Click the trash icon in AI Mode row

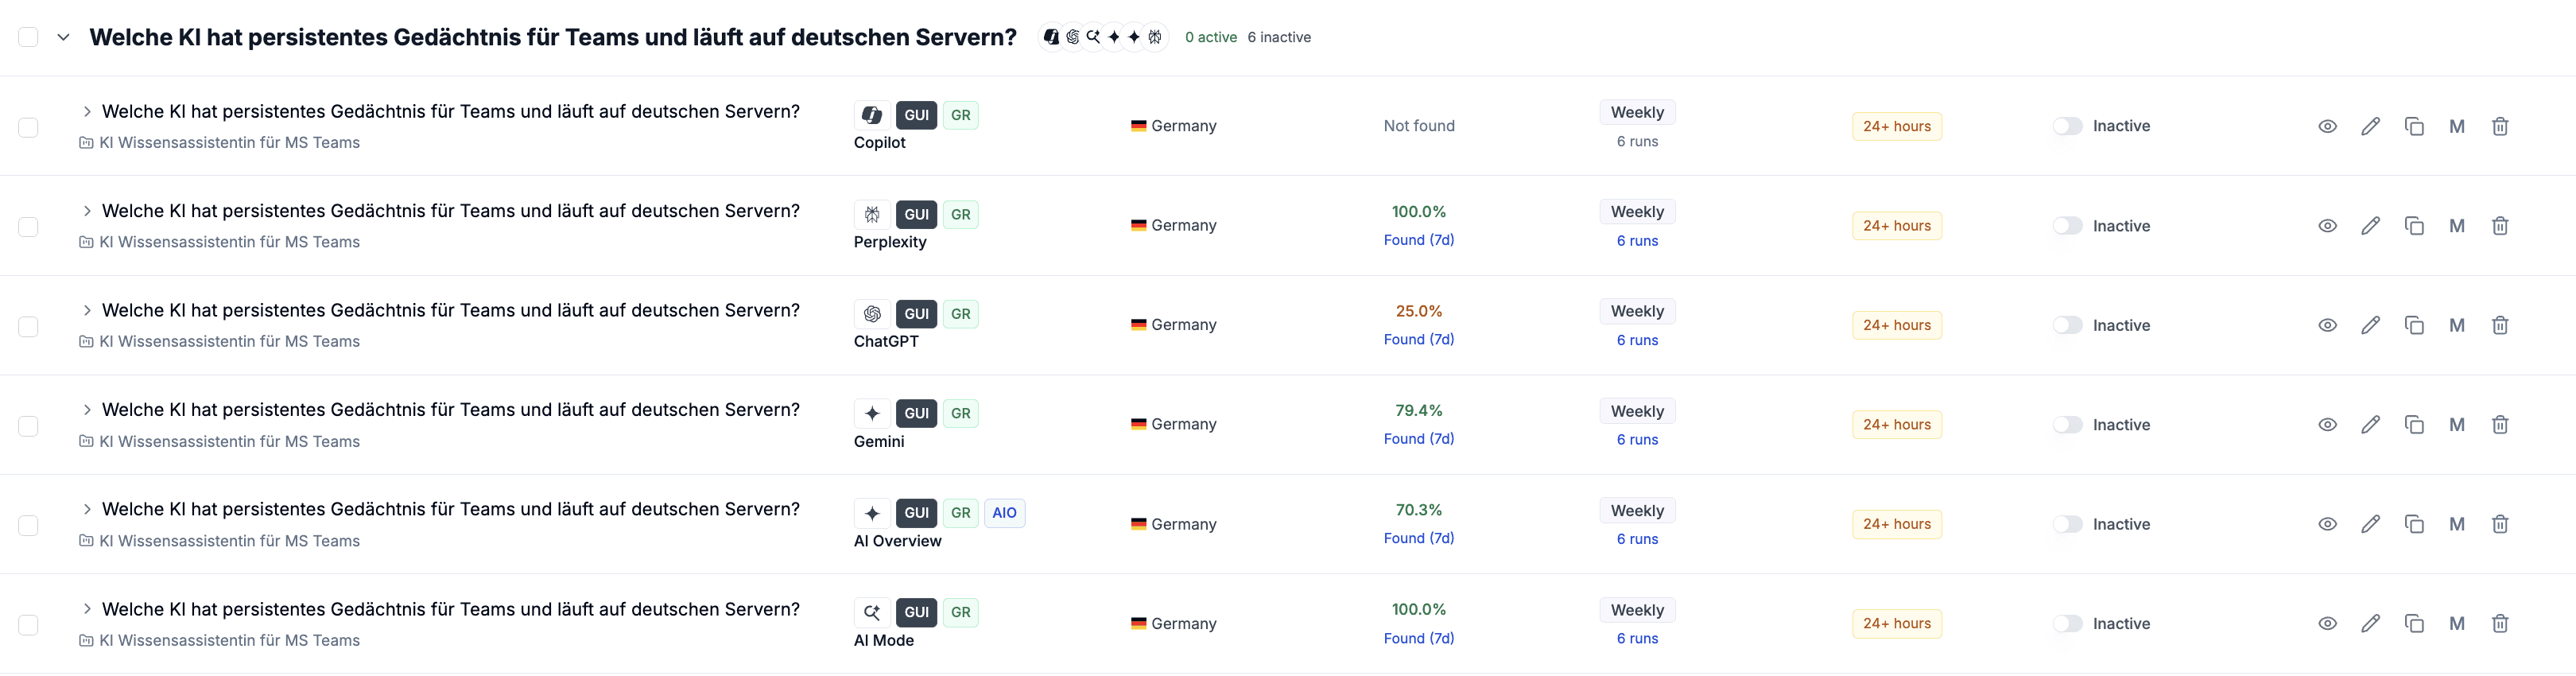tap(2500, 624)
